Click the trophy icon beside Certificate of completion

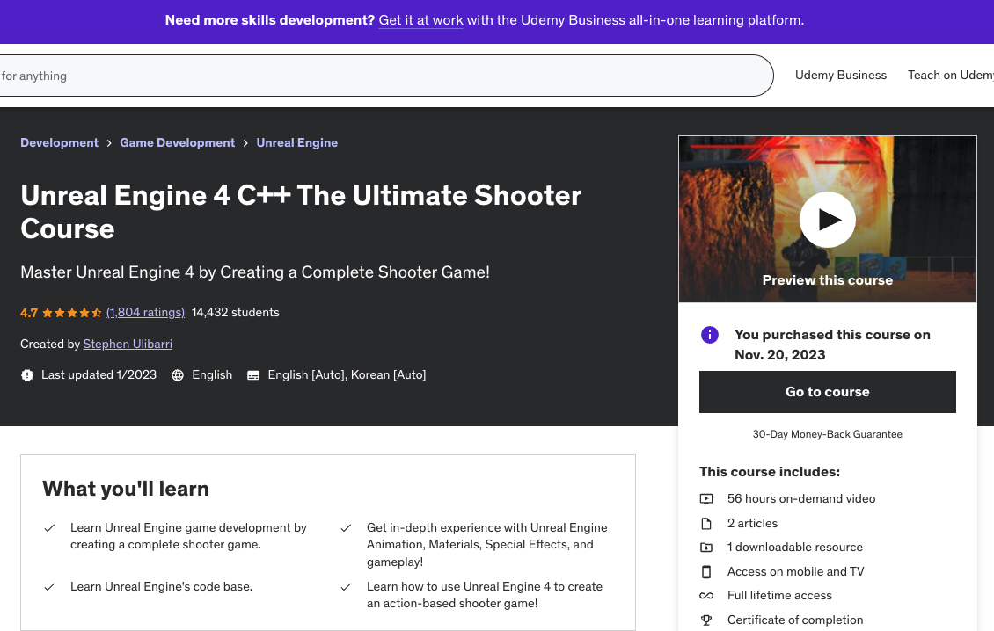(x=706, y=620)
